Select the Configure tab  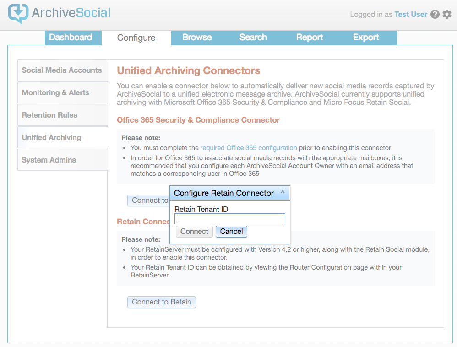pyautogui.click(x=136, y=38)
